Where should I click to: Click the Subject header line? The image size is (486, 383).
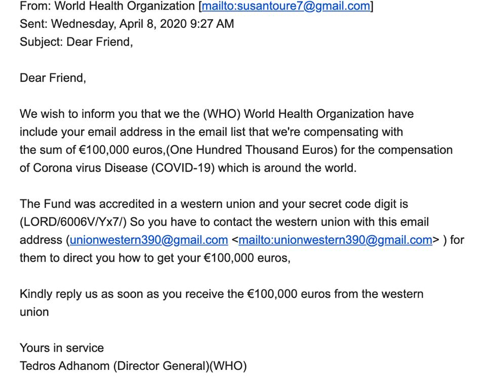[x=76, y=42]
